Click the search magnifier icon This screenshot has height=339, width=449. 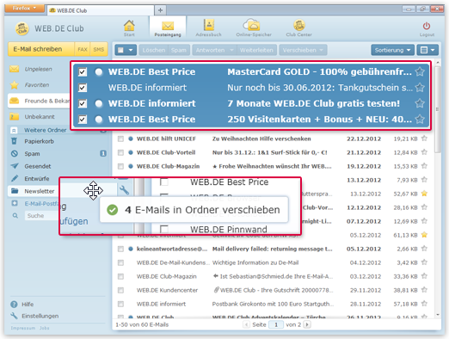click(15, 215)
